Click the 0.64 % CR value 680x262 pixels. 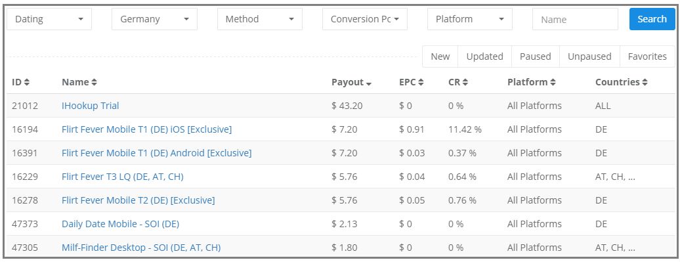pos(462,177)
